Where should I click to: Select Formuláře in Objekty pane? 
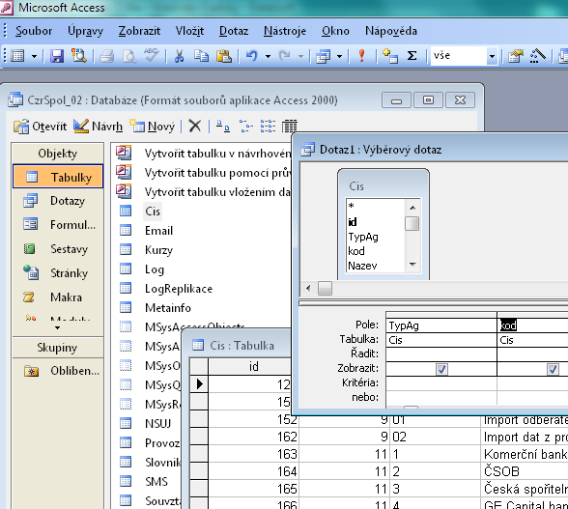[x=58, y=225]
